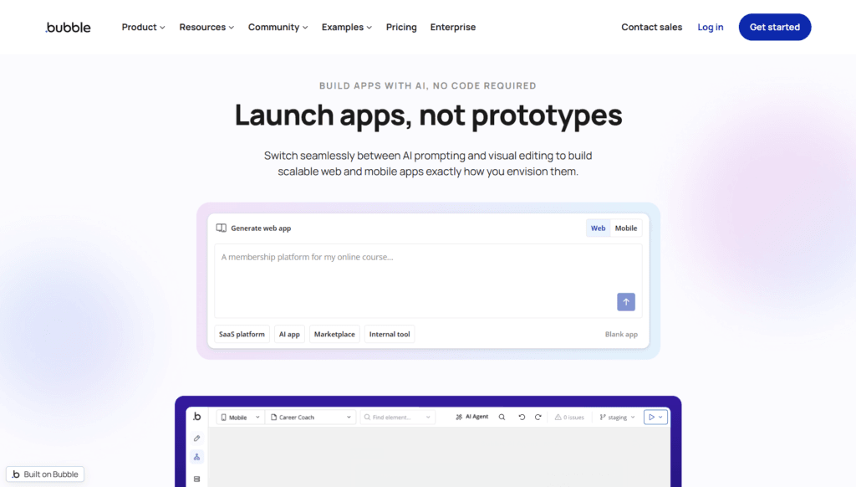This screenshot has height=487, width=856.
Task: Open the Career Coach page dropdown
Action: click(x=310, y=417)
